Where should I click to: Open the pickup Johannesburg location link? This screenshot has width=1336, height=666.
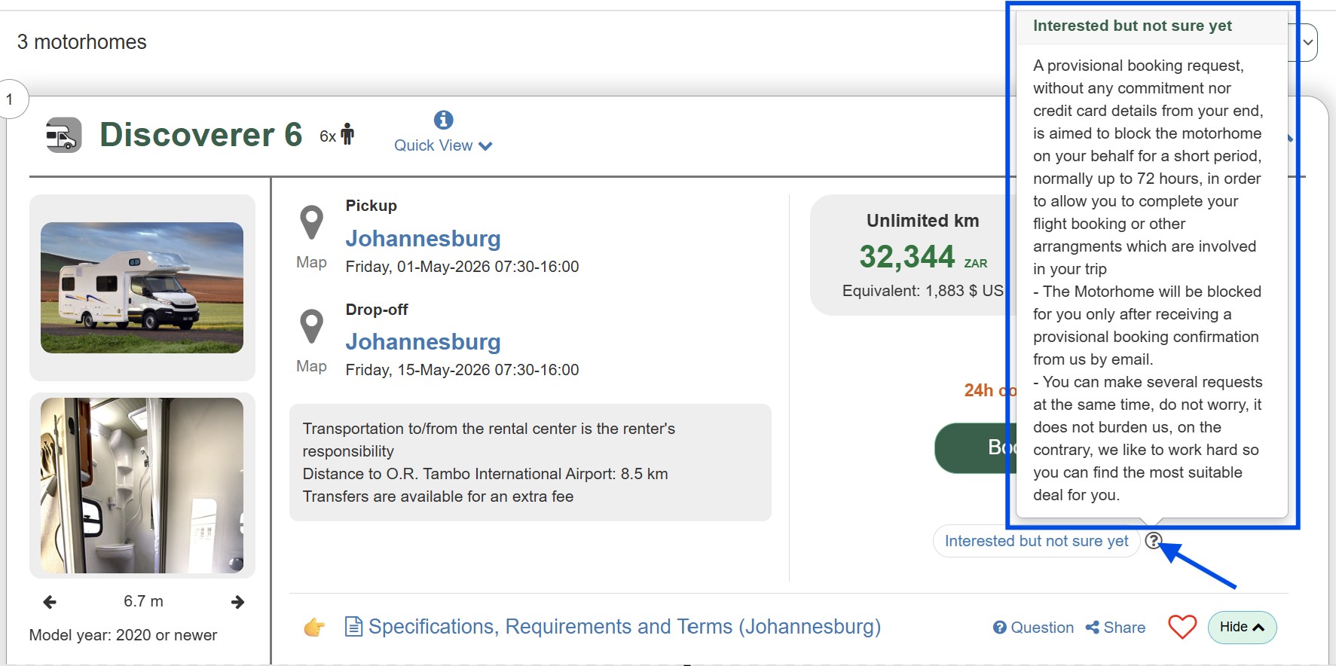423,239
